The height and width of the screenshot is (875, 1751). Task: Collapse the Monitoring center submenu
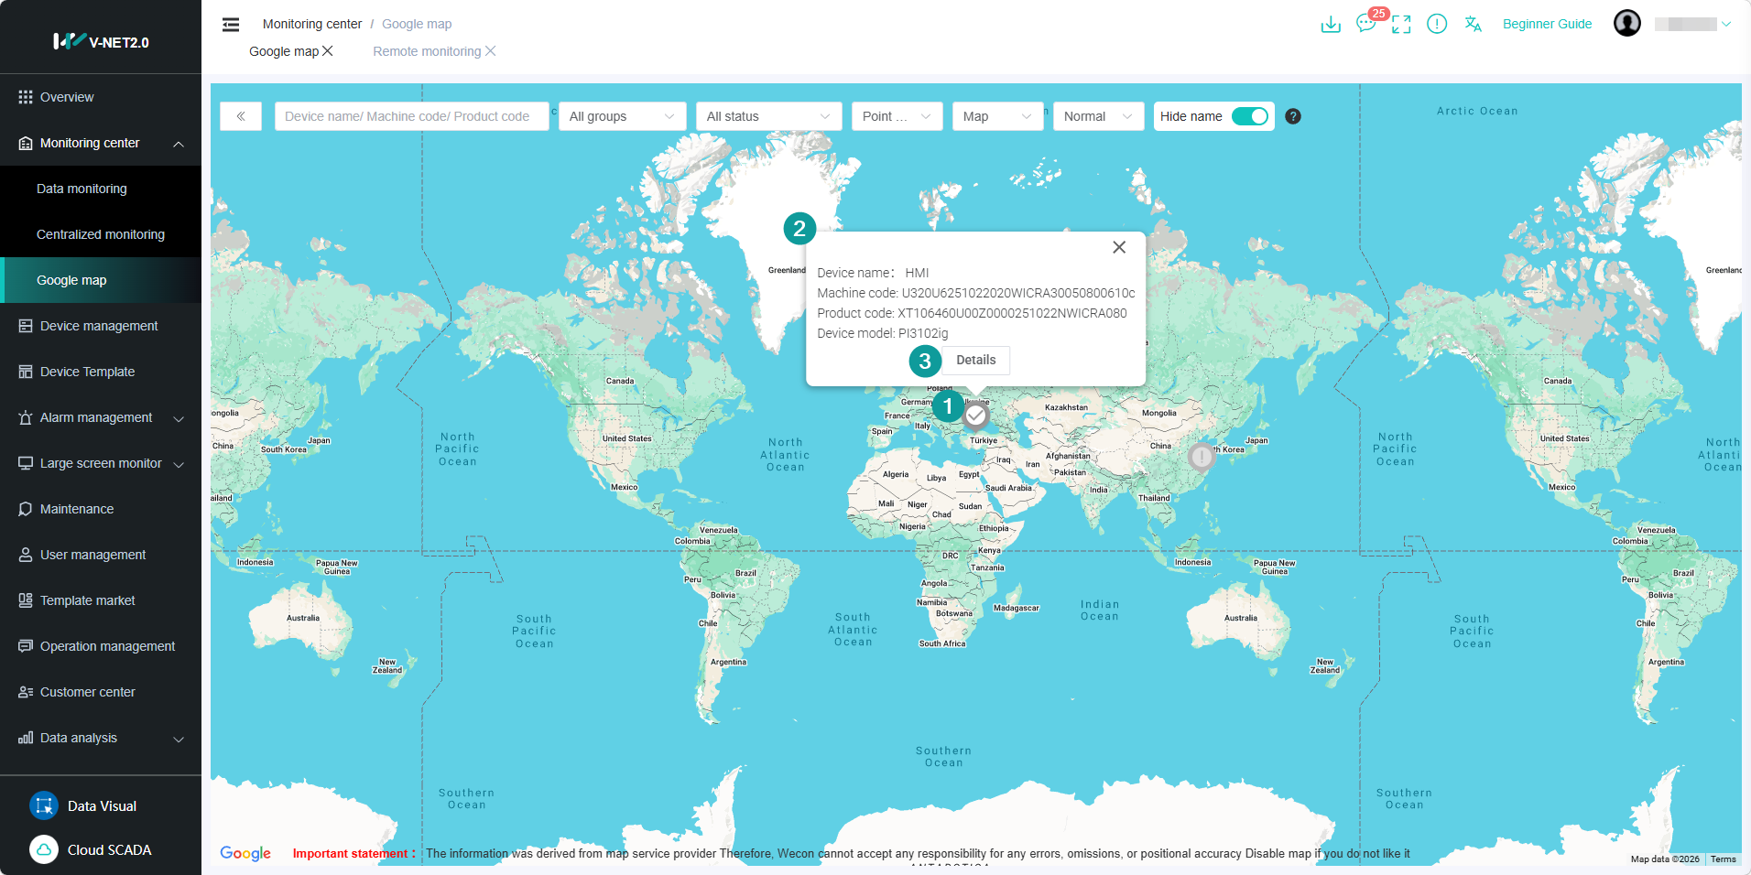pos(179,144)
